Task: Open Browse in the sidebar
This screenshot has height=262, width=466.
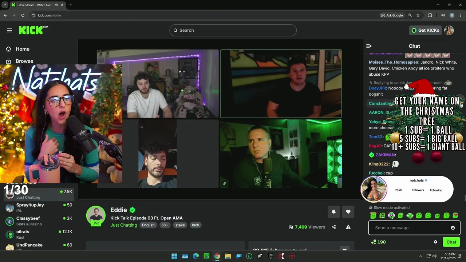Action: pos(20,61)
